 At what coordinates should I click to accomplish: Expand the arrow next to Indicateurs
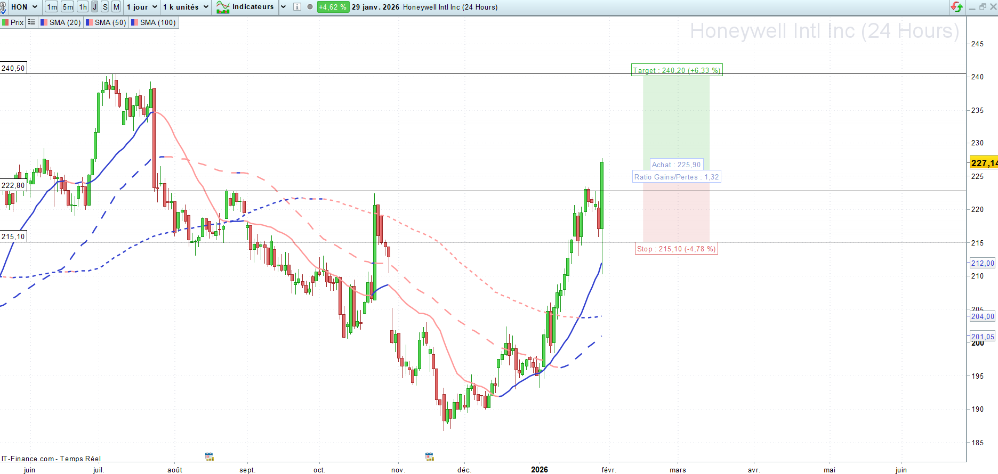[284, 7]
